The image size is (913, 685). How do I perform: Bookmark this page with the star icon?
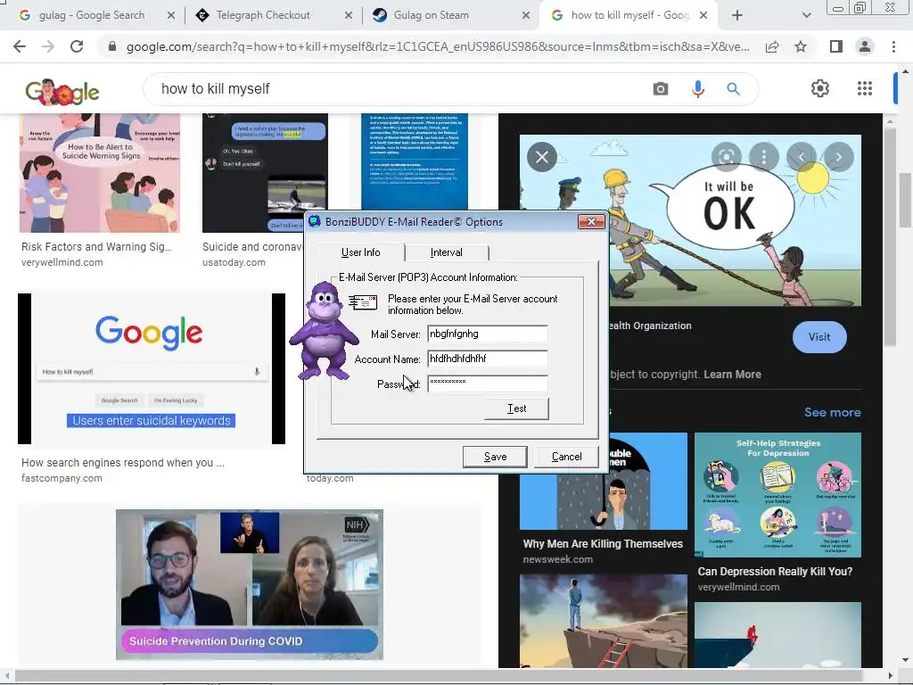pyautogui.click(x=801, y=46)
